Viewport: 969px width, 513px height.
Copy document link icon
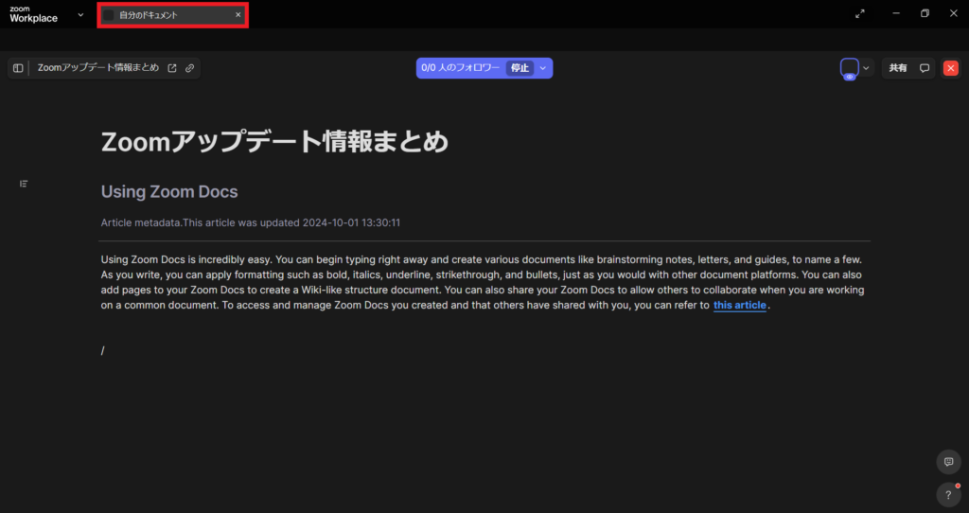coord(189,68)
